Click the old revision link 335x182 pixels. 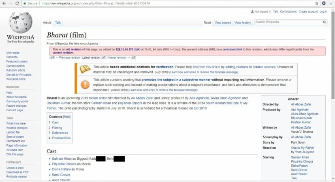coord(73,49)
